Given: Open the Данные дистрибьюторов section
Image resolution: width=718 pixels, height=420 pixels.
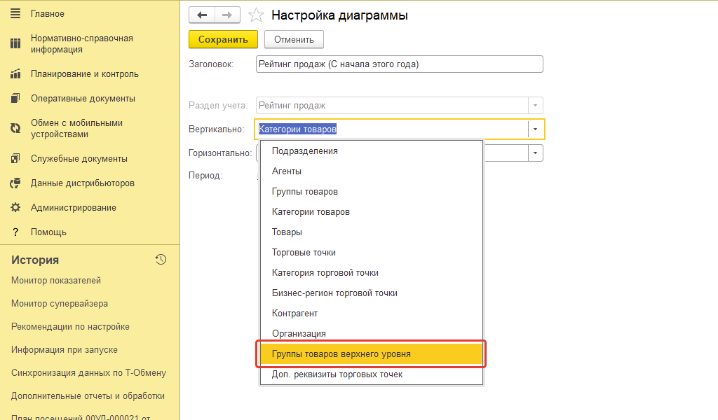Looking at the screenshot, I should pyautogui.click(x=82, y=183).
